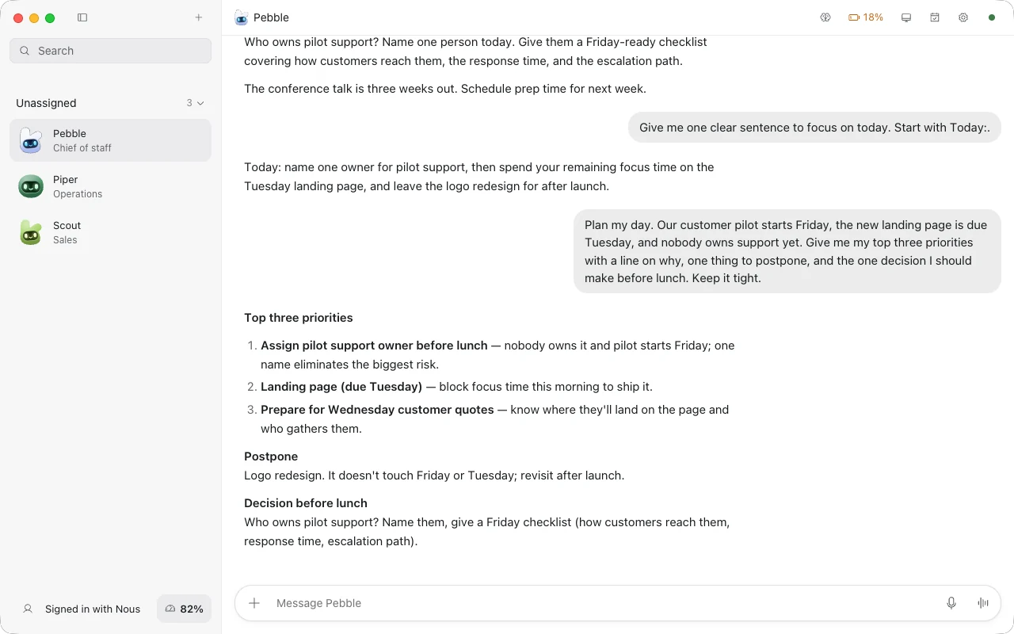Viewport: 1014px width, 634px height.
Task: Start voice mode with the waveform icon
Action: (983, 603)
